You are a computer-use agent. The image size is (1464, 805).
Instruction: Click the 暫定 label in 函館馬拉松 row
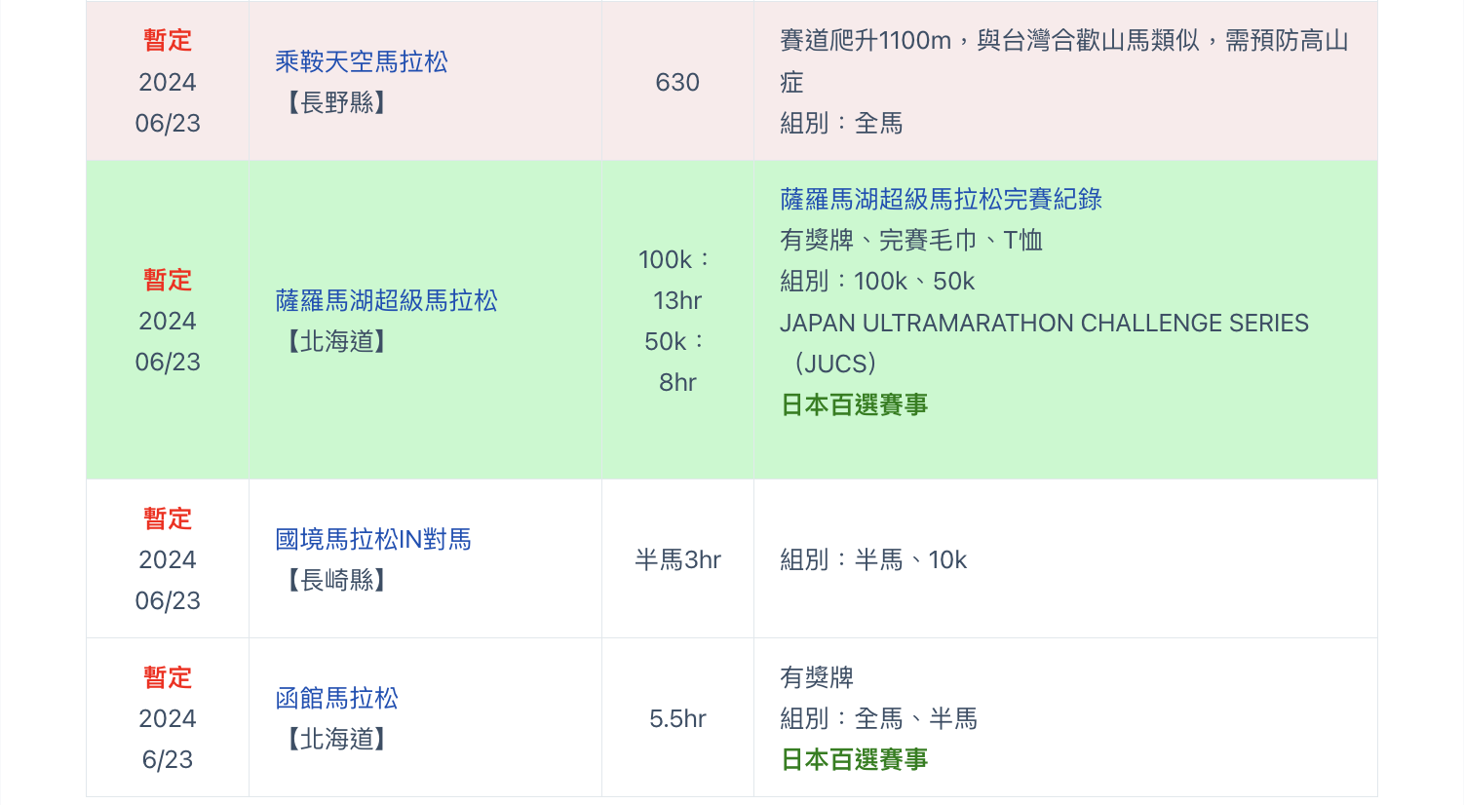pos(168,677)
